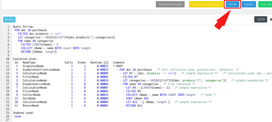Click 'FOR name IN categories' on query line 5
Viewport: 272px width, 122px height.
pos(36,41)
